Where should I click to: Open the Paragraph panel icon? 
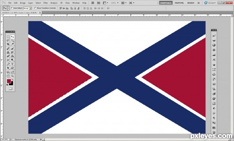[x=214, y=118]
